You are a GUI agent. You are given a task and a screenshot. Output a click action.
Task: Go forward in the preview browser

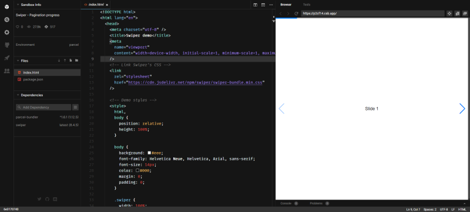(x=288, y=14)
